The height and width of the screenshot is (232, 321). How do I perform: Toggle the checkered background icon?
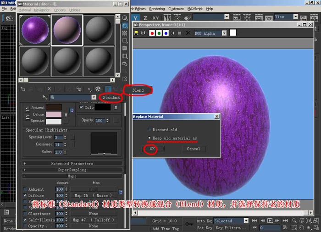(124, 33)
